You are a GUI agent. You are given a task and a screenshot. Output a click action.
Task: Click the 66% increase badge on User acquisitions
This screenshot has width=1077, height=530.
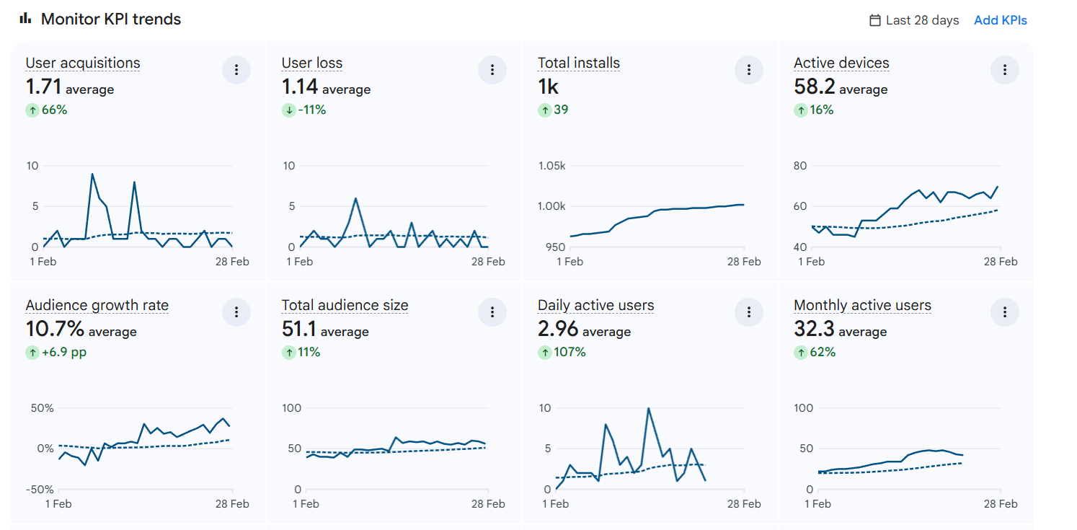[x=47, y=110]
